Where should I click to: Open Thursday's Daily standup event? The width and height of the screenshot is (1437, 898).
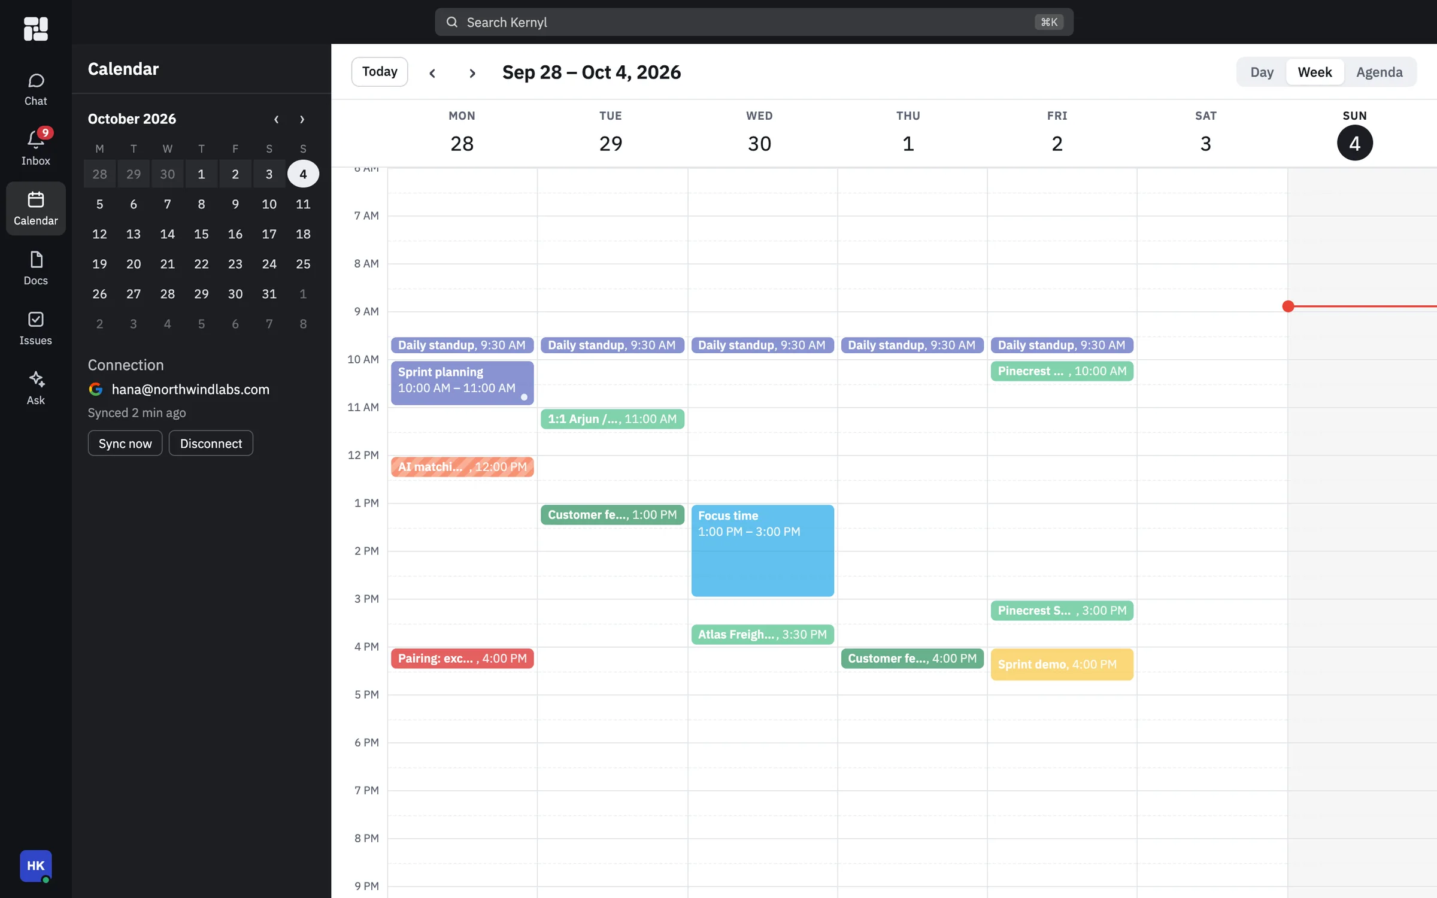click(912, 345)
